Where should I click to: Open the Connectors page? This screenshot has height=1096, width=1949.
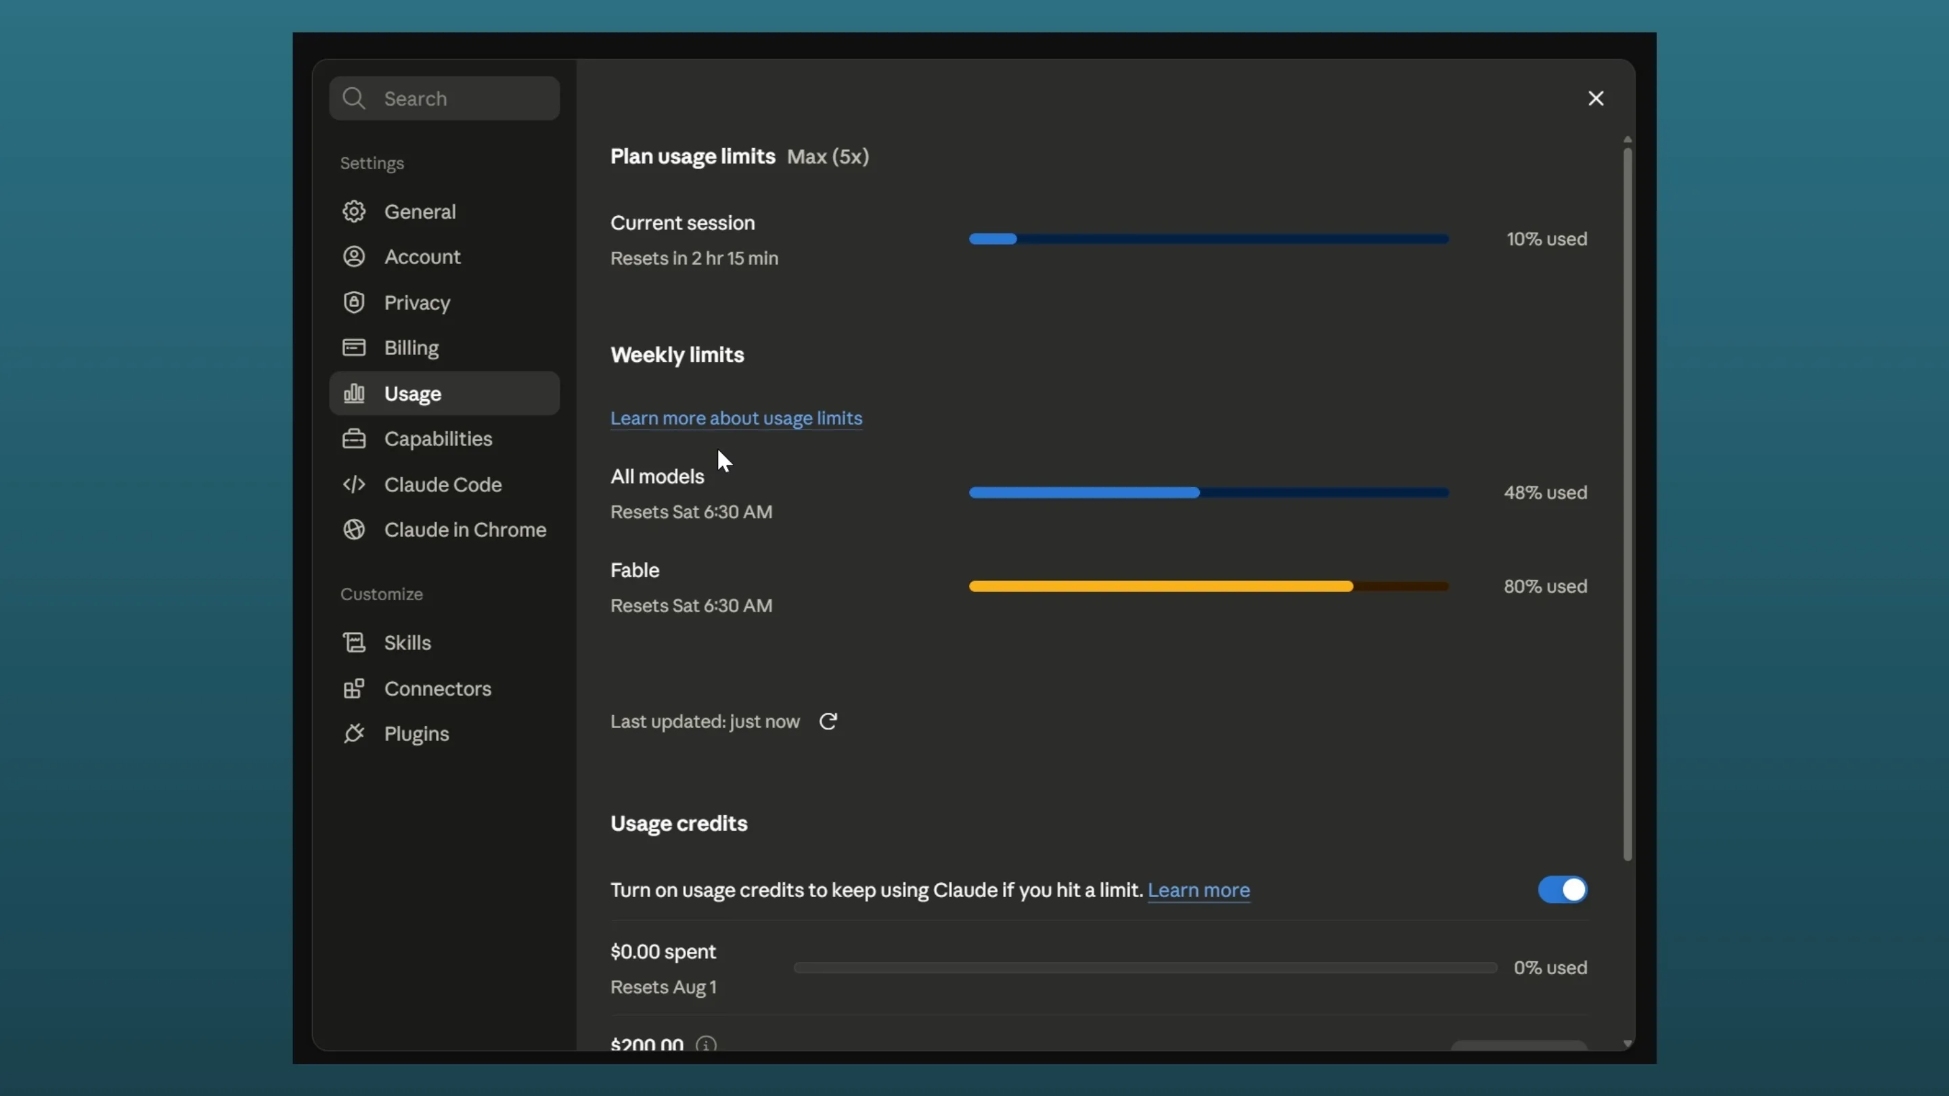point(444,688)
